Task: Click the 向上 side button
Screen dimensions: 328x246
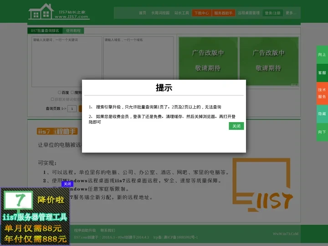Action: click(322, 55)
